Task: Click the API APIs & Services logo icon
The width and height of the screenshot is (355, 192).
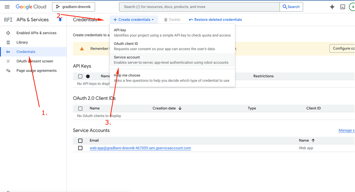Action: (x=8, y=20)
